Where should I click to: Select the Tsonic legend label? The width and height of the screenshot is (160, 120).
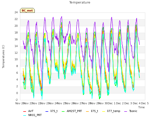click(x=133, y=111)
